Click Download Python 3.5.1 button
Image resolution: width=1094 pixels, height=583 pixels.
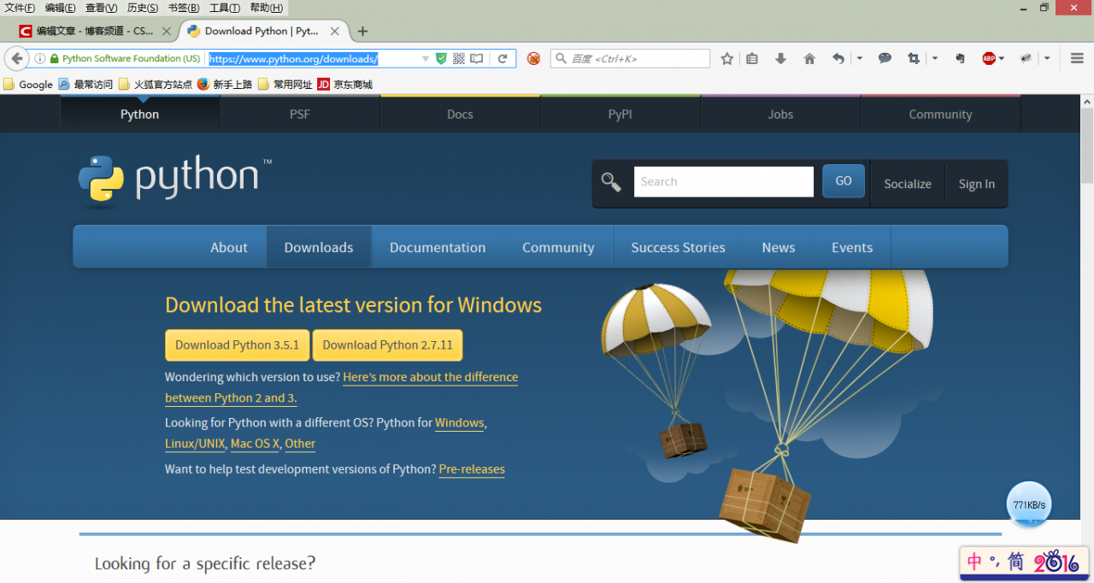(x=238, y=345)
